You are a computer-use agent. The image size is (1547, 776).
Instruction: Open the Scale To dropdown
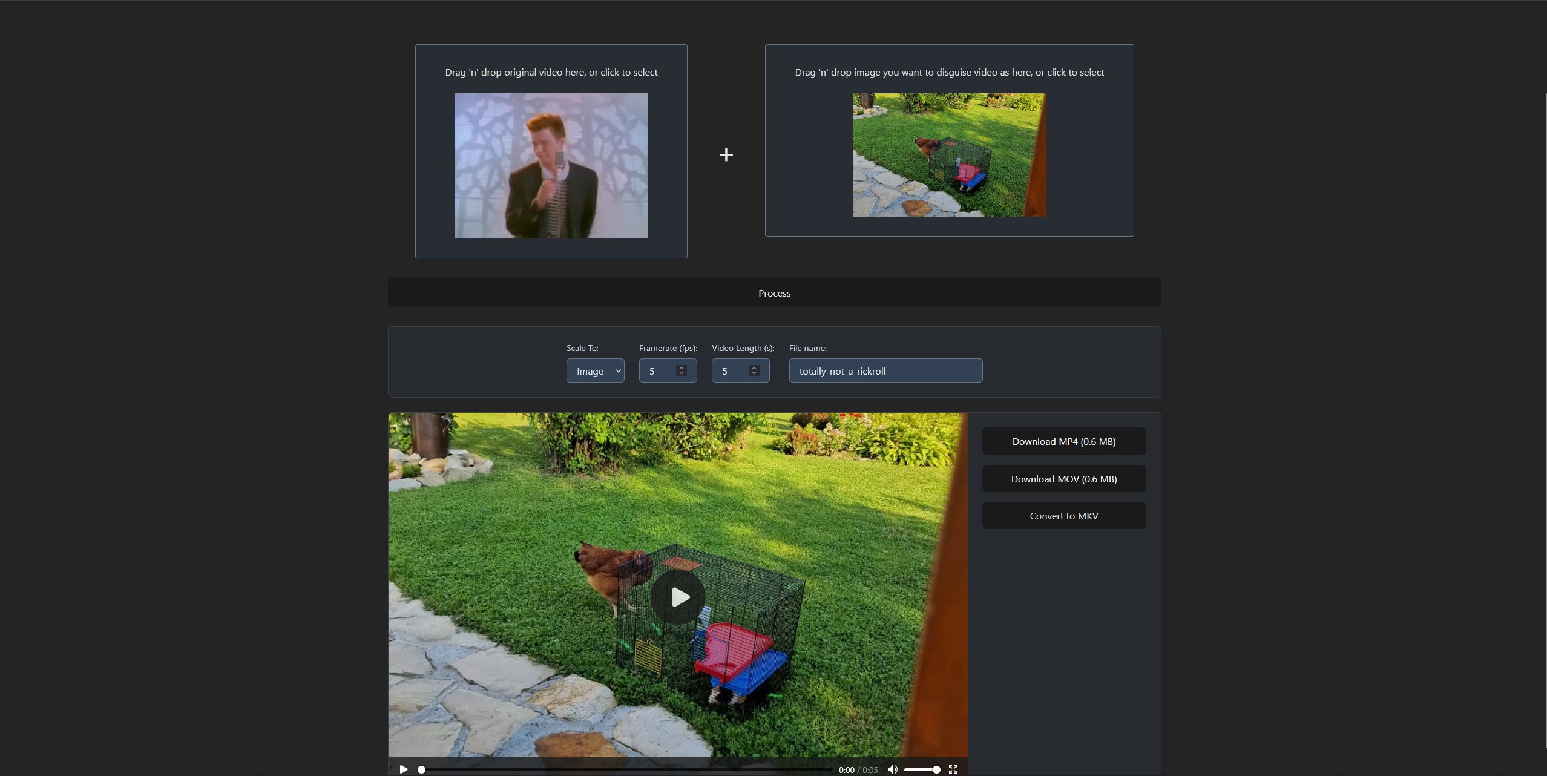click(595, 371)
